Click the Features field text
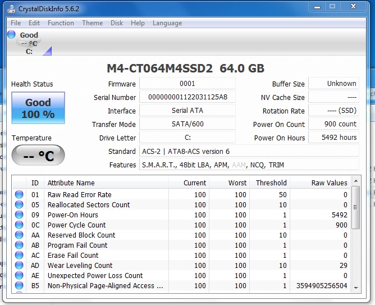375x305 pixels. pyautogui.click(x=249, y=165)
